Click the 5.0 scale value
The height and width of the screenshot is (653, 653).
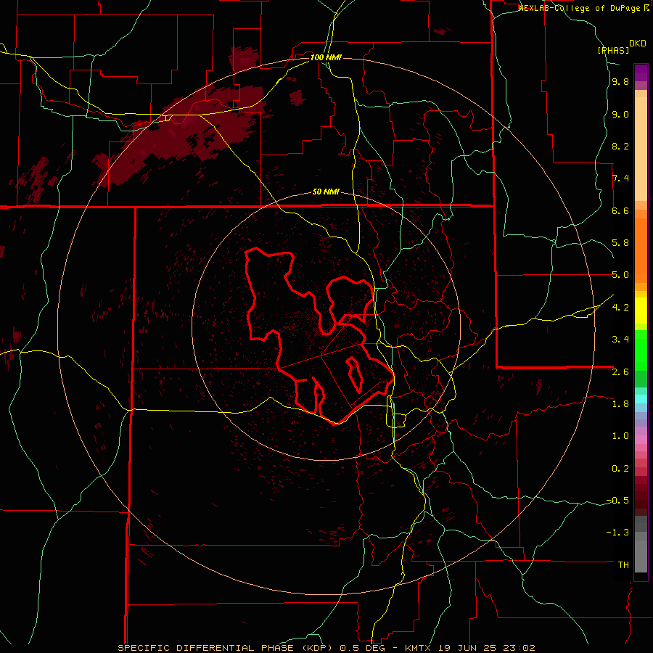pyautogui.click(x=620, y=275)
